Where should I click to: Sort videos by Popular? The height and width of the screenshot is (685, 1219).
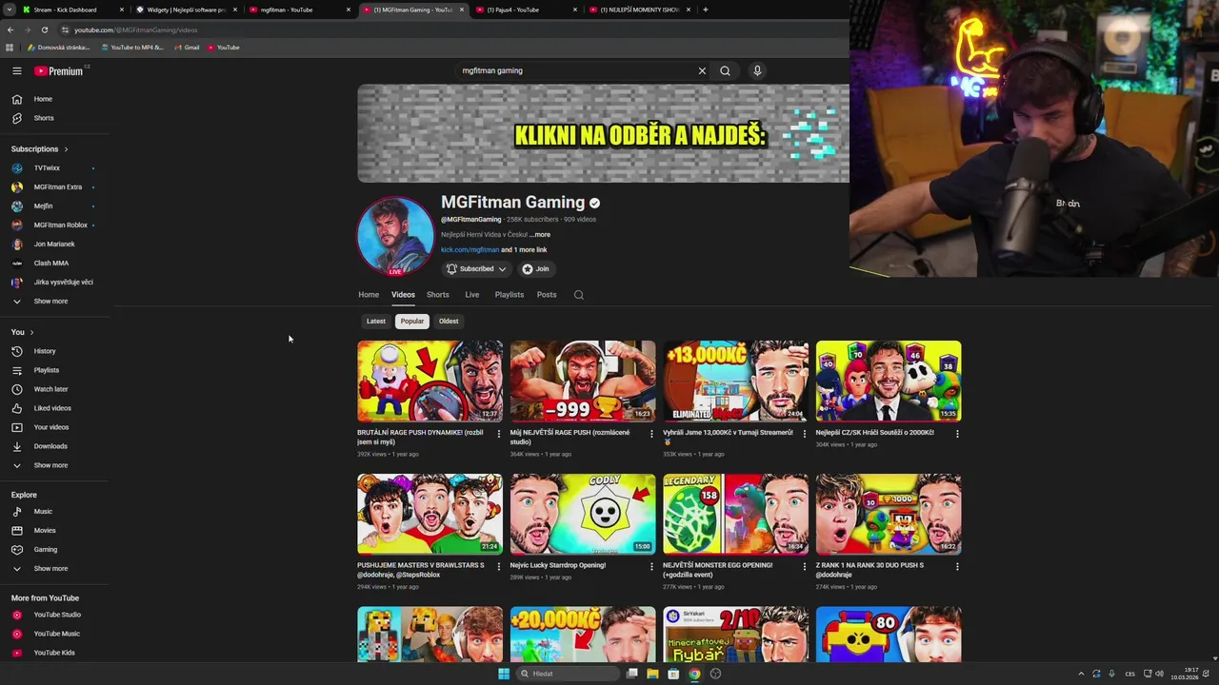(x=412, y=322)
